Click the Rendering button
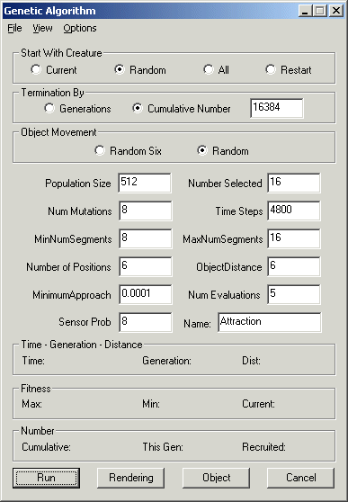The width and height of the screenshot is (348, 502). point(131,478)
